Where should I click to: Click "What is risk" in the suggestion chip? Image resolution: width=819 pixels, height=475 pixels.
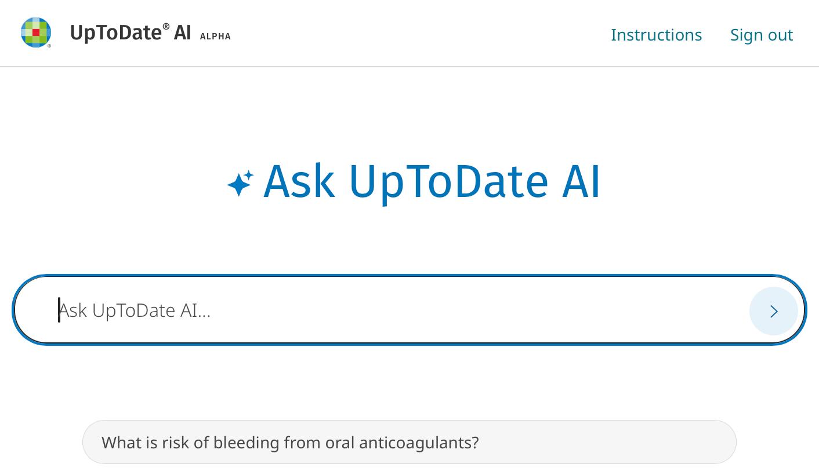(137, 443)
